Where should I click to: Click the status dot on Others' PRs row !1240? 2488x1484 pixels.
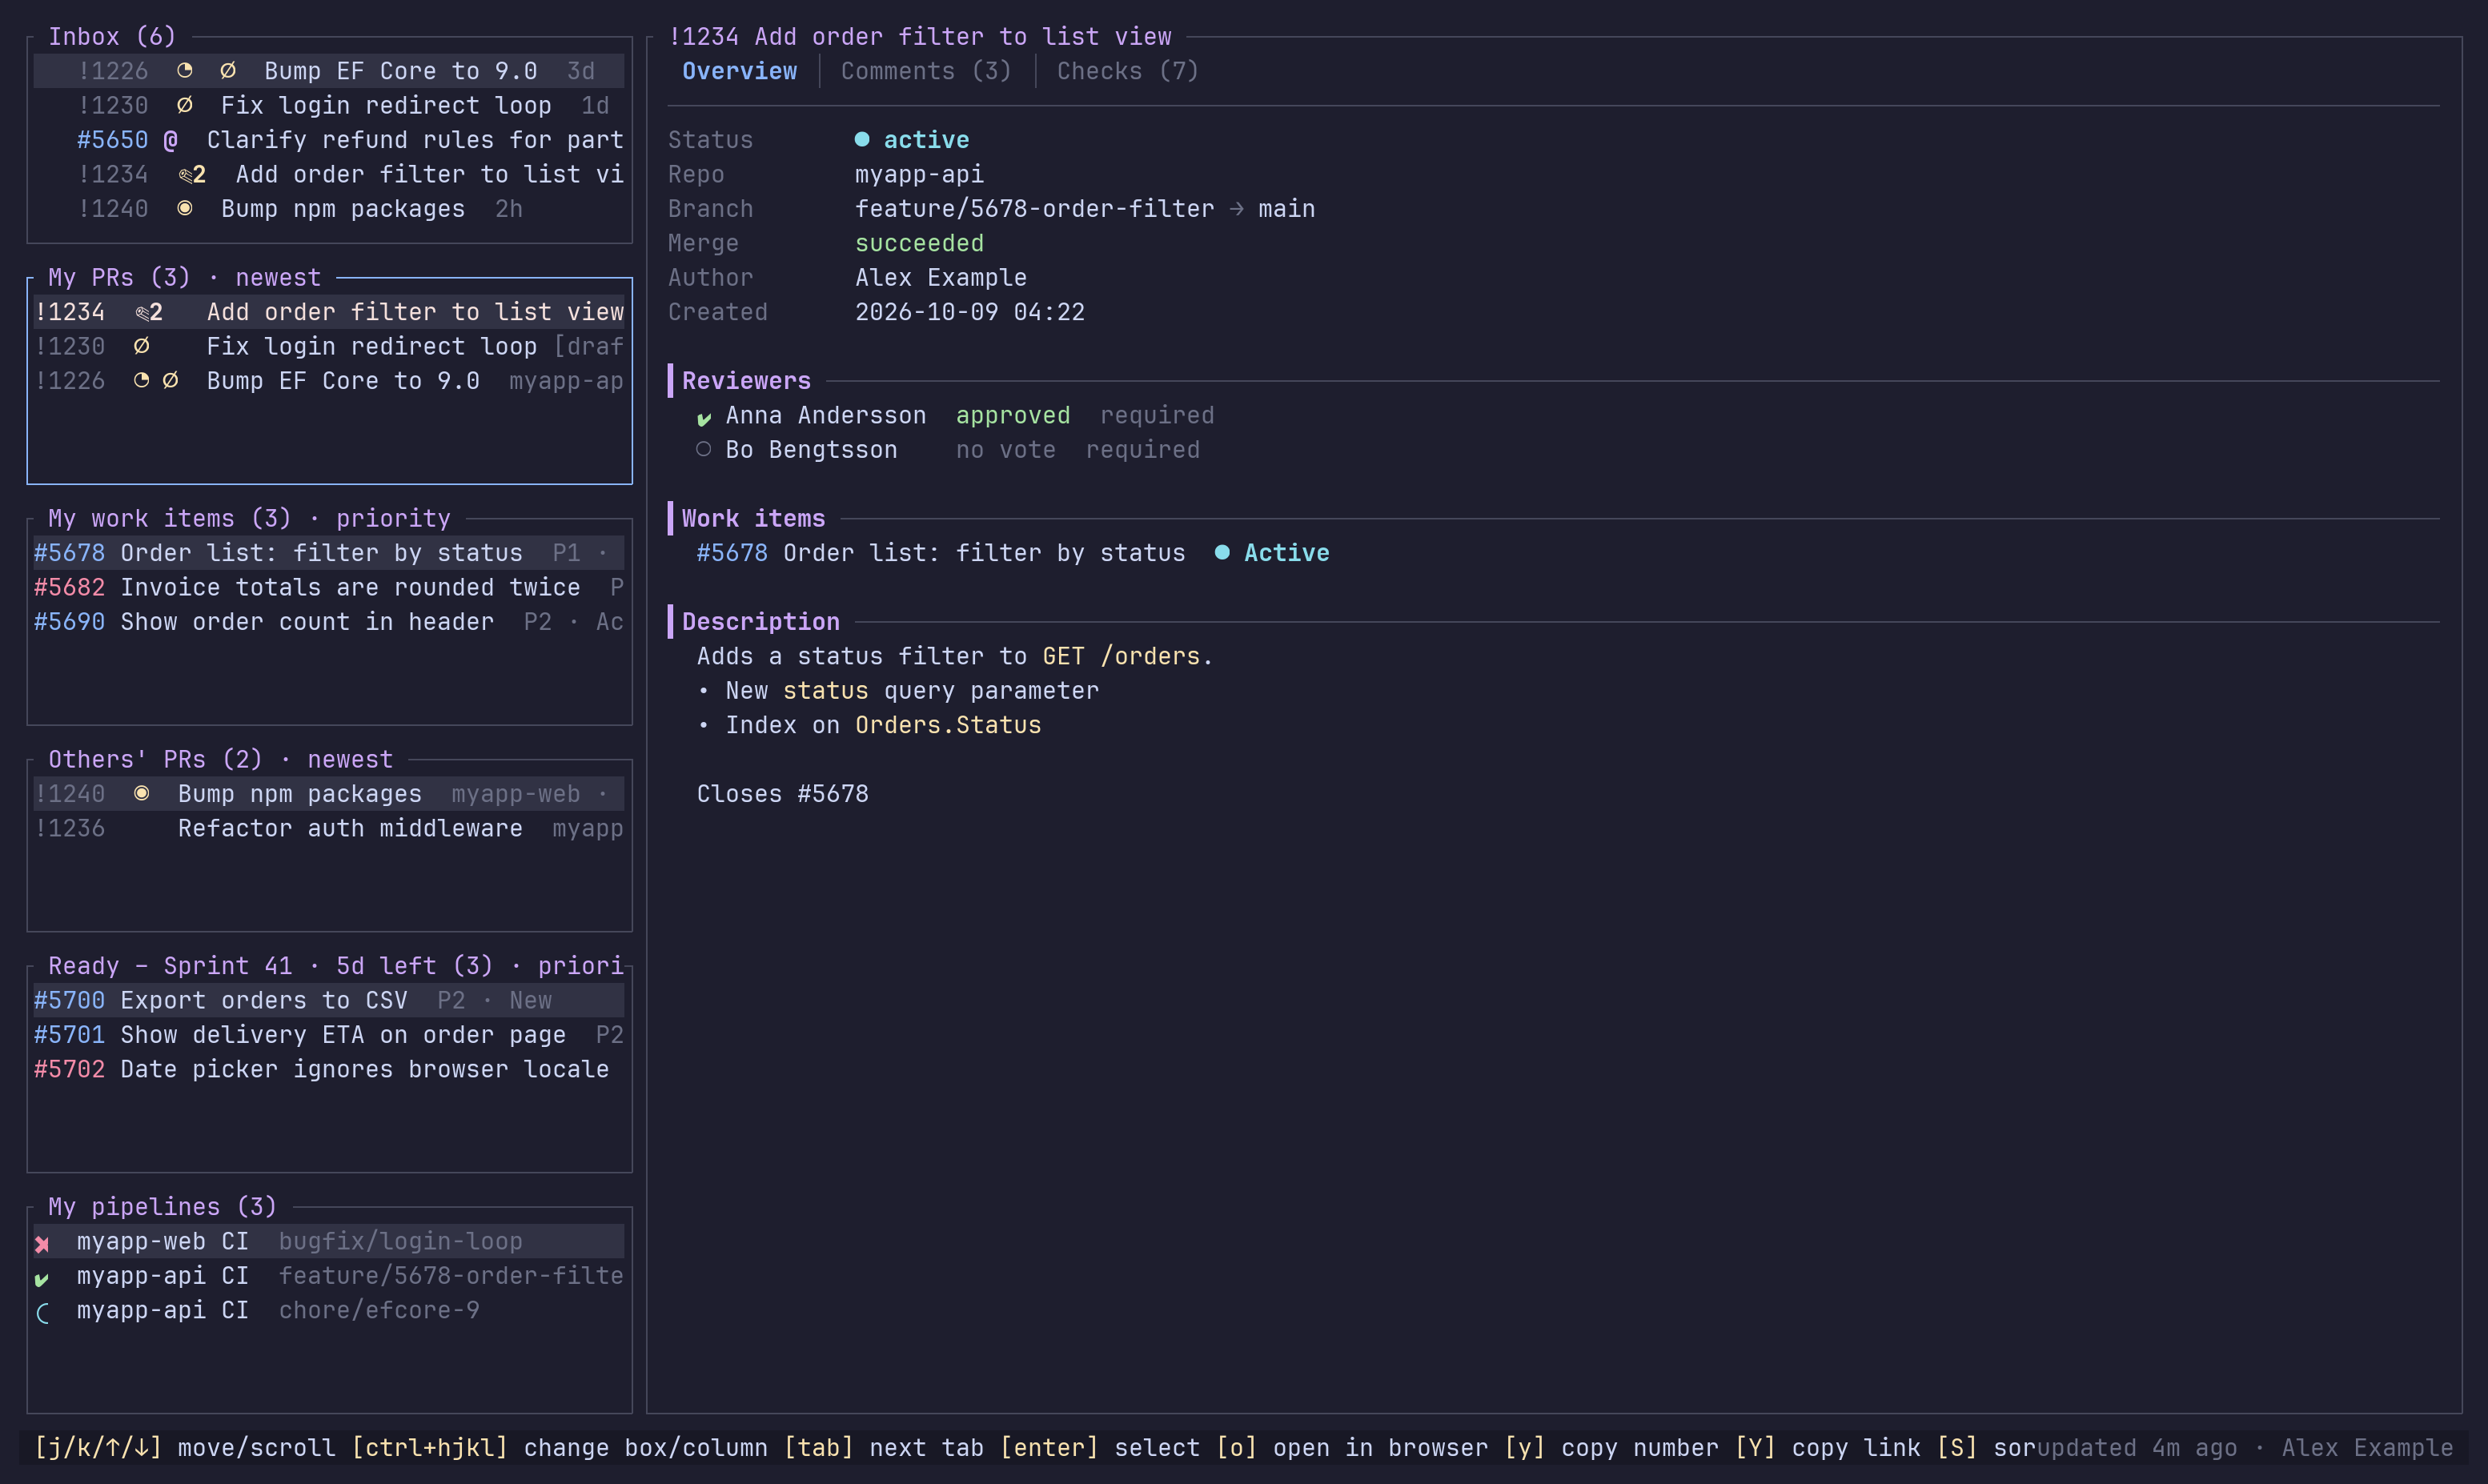point(142,794)
